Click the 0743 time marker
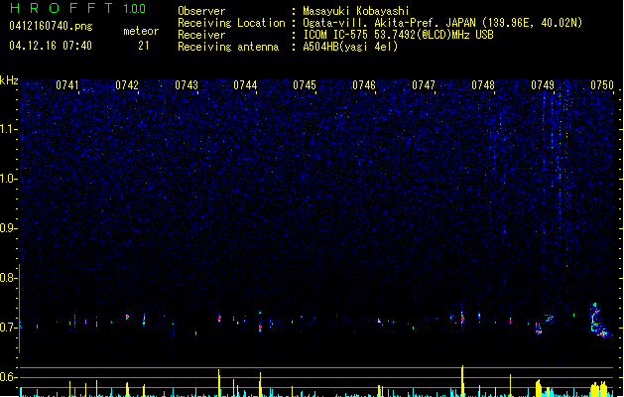Viewport: 624px width, 397px height. click(x=187, y=85)
